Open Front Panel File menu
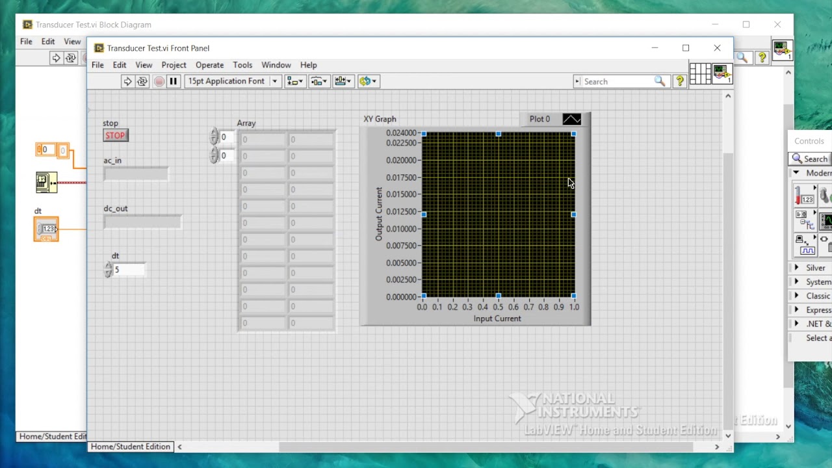This screenshot has height=468, width=832. pyautogui.click(x=97, y=65)
